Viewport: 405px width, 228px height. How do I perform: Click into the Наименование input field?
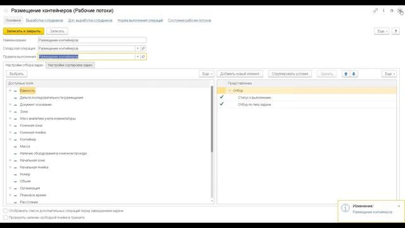pyautogui.click(x=92, y=41)
